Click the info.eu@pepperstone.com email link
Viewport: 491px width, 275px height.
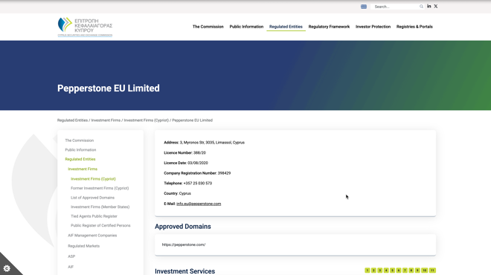[x=199, y=204]
